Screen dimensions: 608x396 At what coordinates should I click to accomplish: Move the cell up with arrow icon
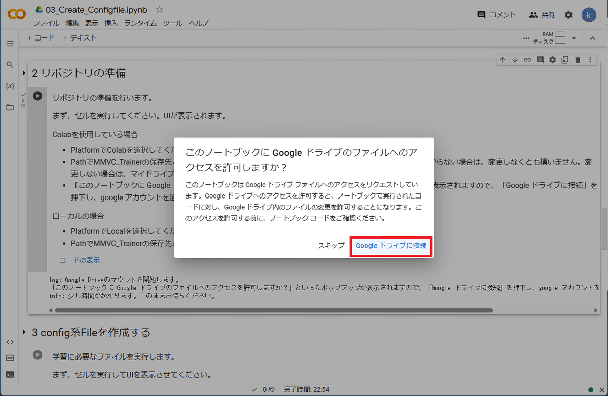[503, 60]
